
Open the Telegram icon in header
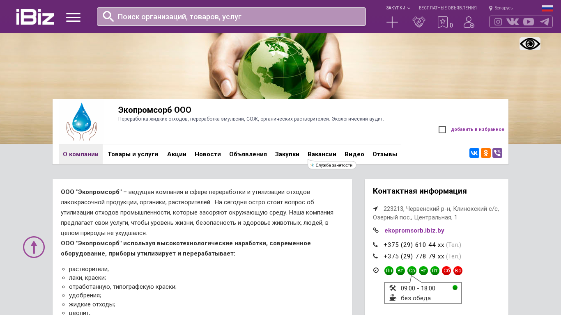click(545, 22)
